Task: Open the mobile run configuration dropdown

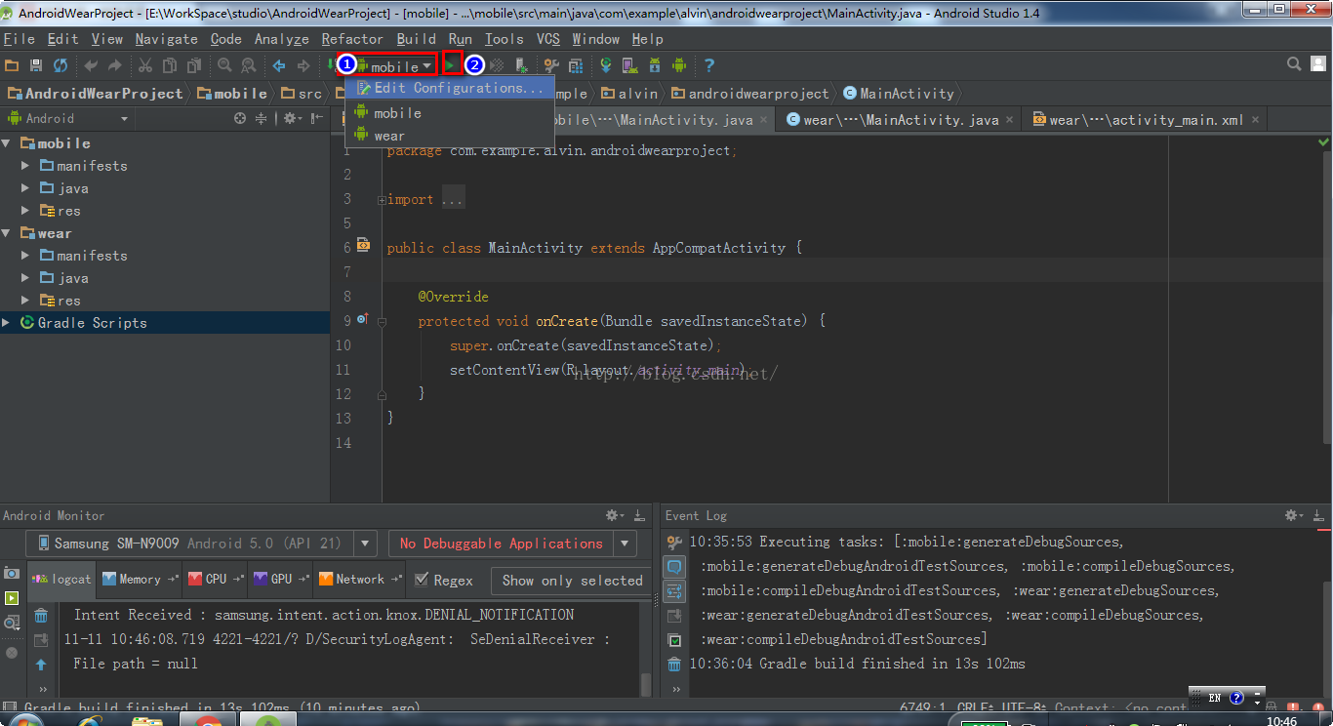Action: coord(395,66)
